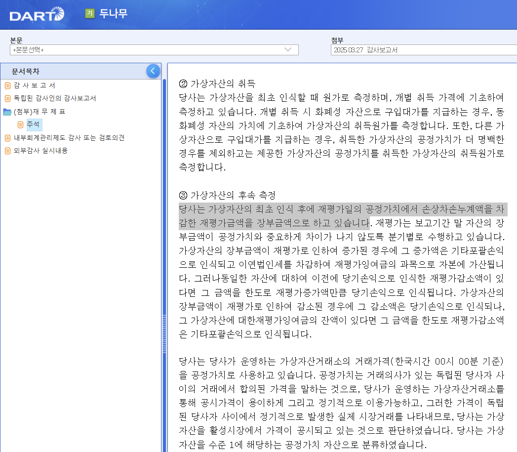Click the document icon beside 감 사 보 고 서
This screenshot has height=452, width=517.
(x=7, y=85)
